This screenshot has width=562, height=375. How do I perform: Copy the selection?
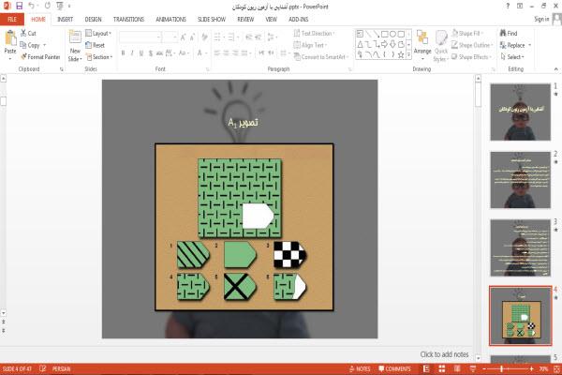coord(30,45)
